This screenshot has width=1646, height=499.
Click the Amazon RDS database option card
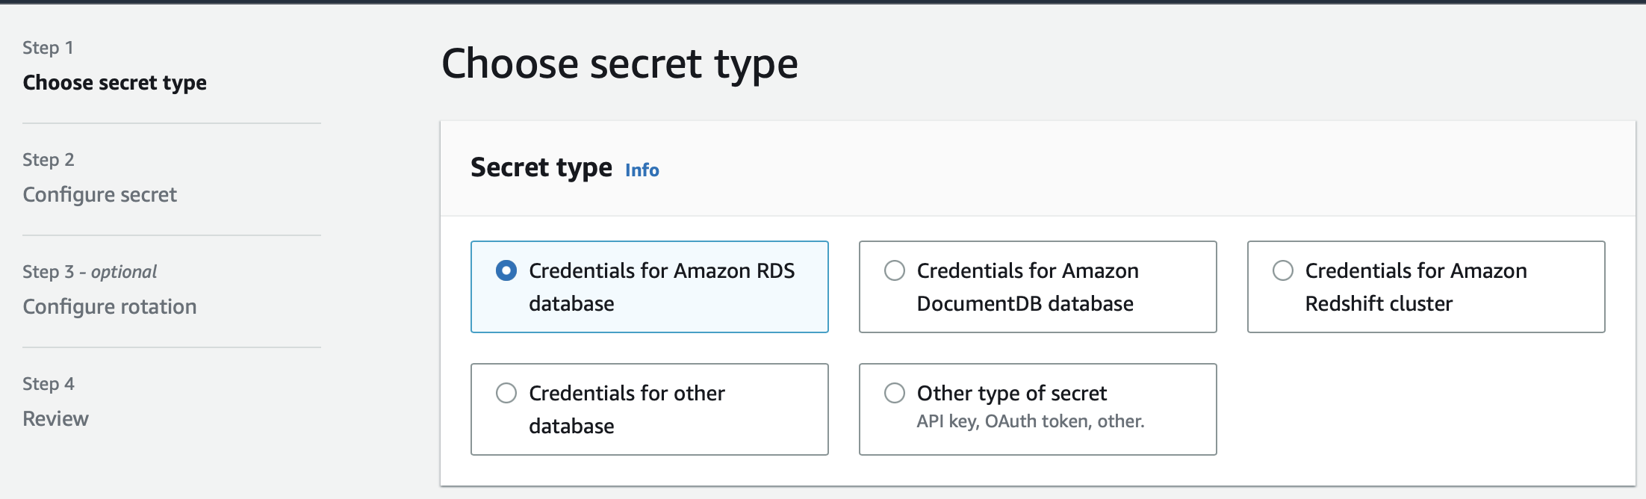649,286
